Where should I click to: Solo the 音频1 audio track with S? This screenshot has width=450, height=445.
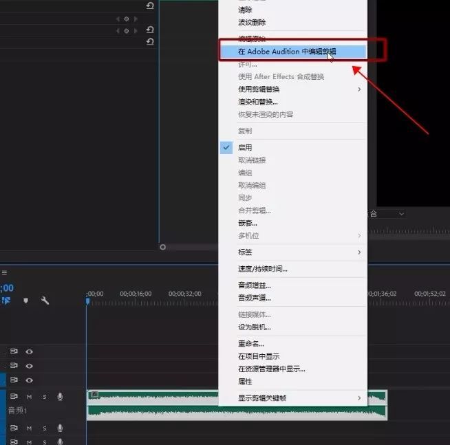pyautogui.click(x=45, y=397)
